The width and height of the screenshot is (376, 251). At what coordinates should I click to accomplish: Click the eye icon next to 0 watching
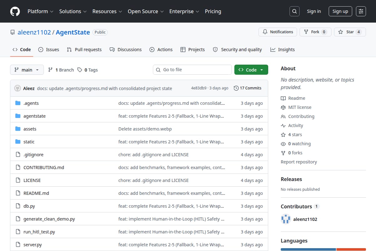point(283,144)
